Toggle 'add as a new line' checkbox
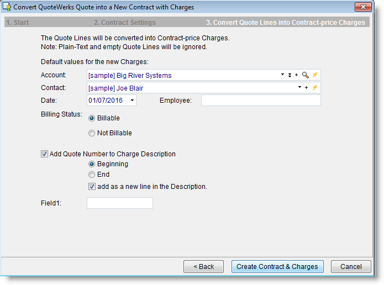The height and width of the screenshot is (285, 384). point(92,187)
